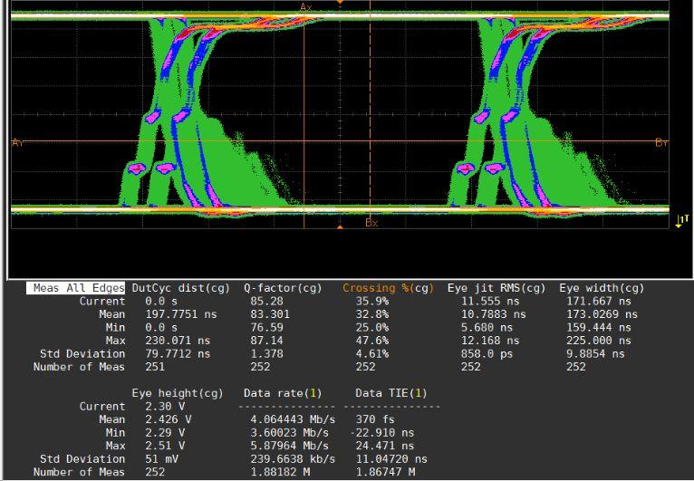694x481 pixels.
Task: Click the bottom orange time-reference triangle marker
Action: click(340, 227)
